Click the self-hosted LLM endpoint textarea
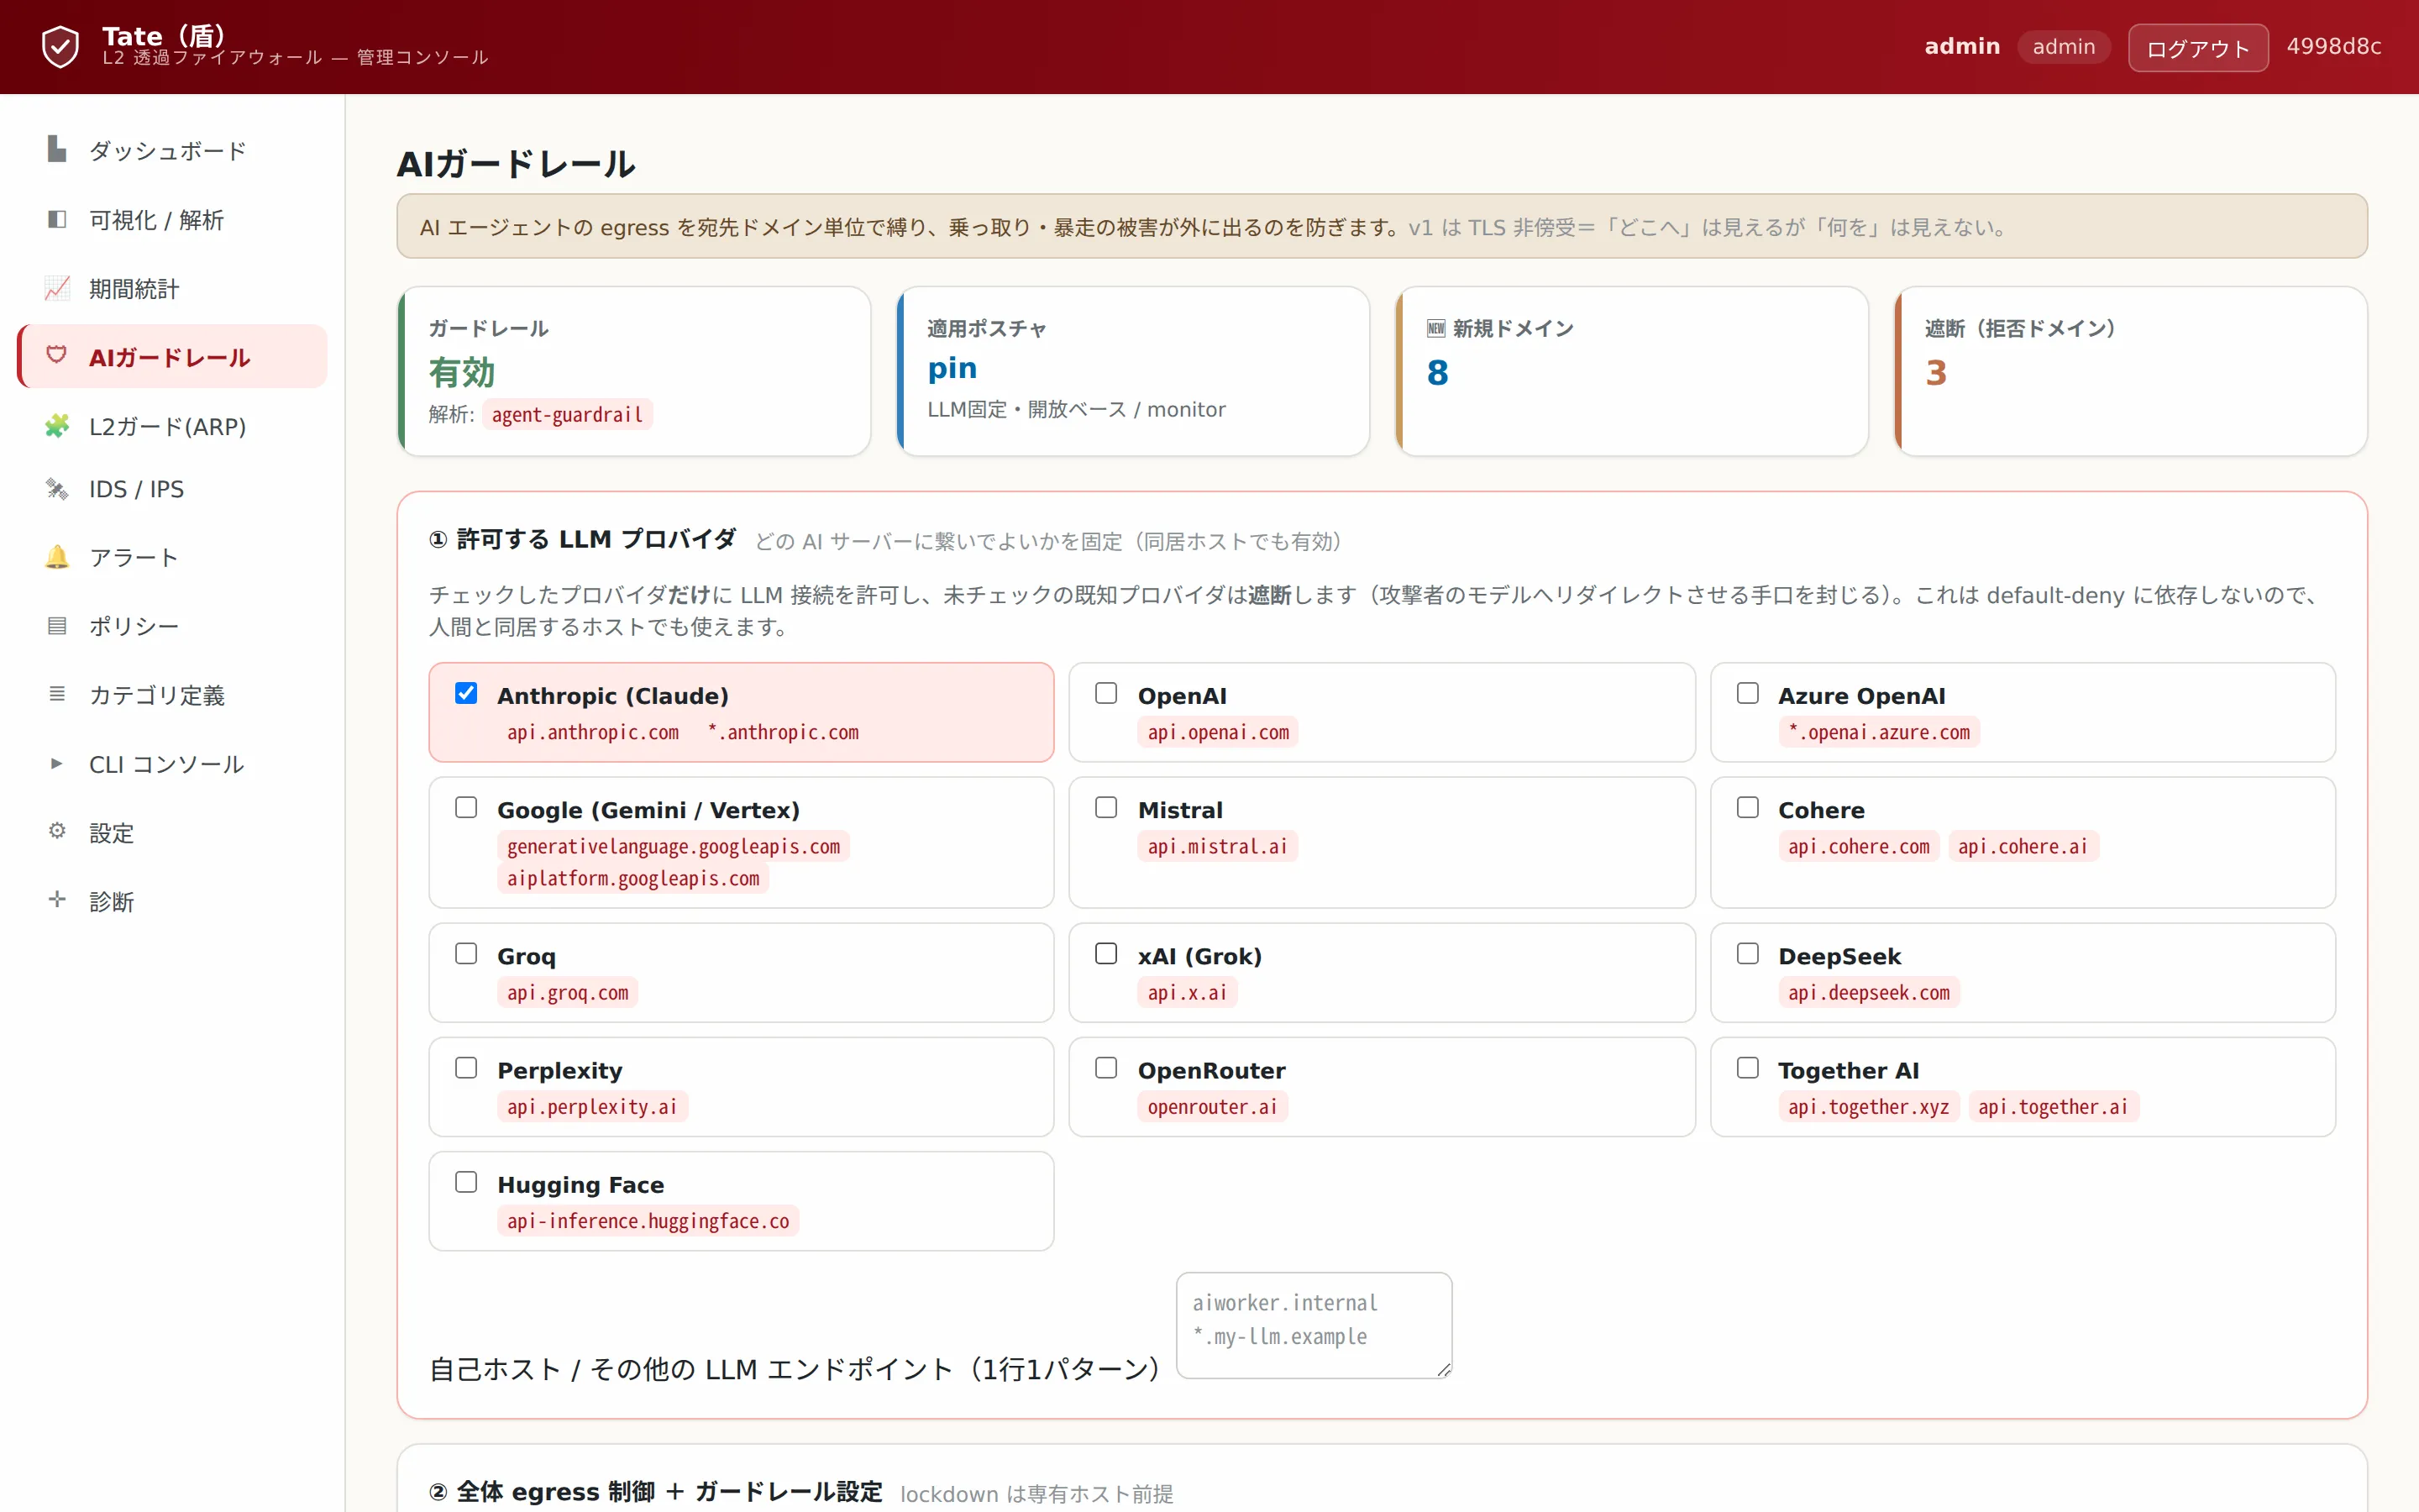2419x1512 pixels. click(1314, 1325)
